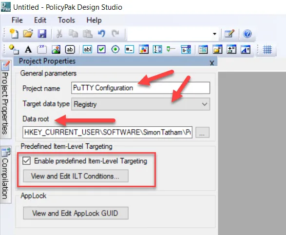286x235 pixels.
Task: Click the Project name input field
Action: [x=140, y=88]
